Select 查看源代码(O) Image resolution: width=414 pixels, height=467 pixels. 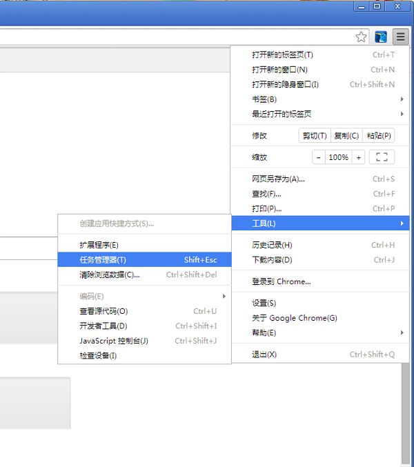click(x=144, y=311)
